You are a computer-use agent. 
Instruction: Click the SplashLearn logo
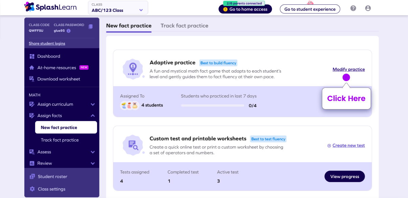[50, 7]
